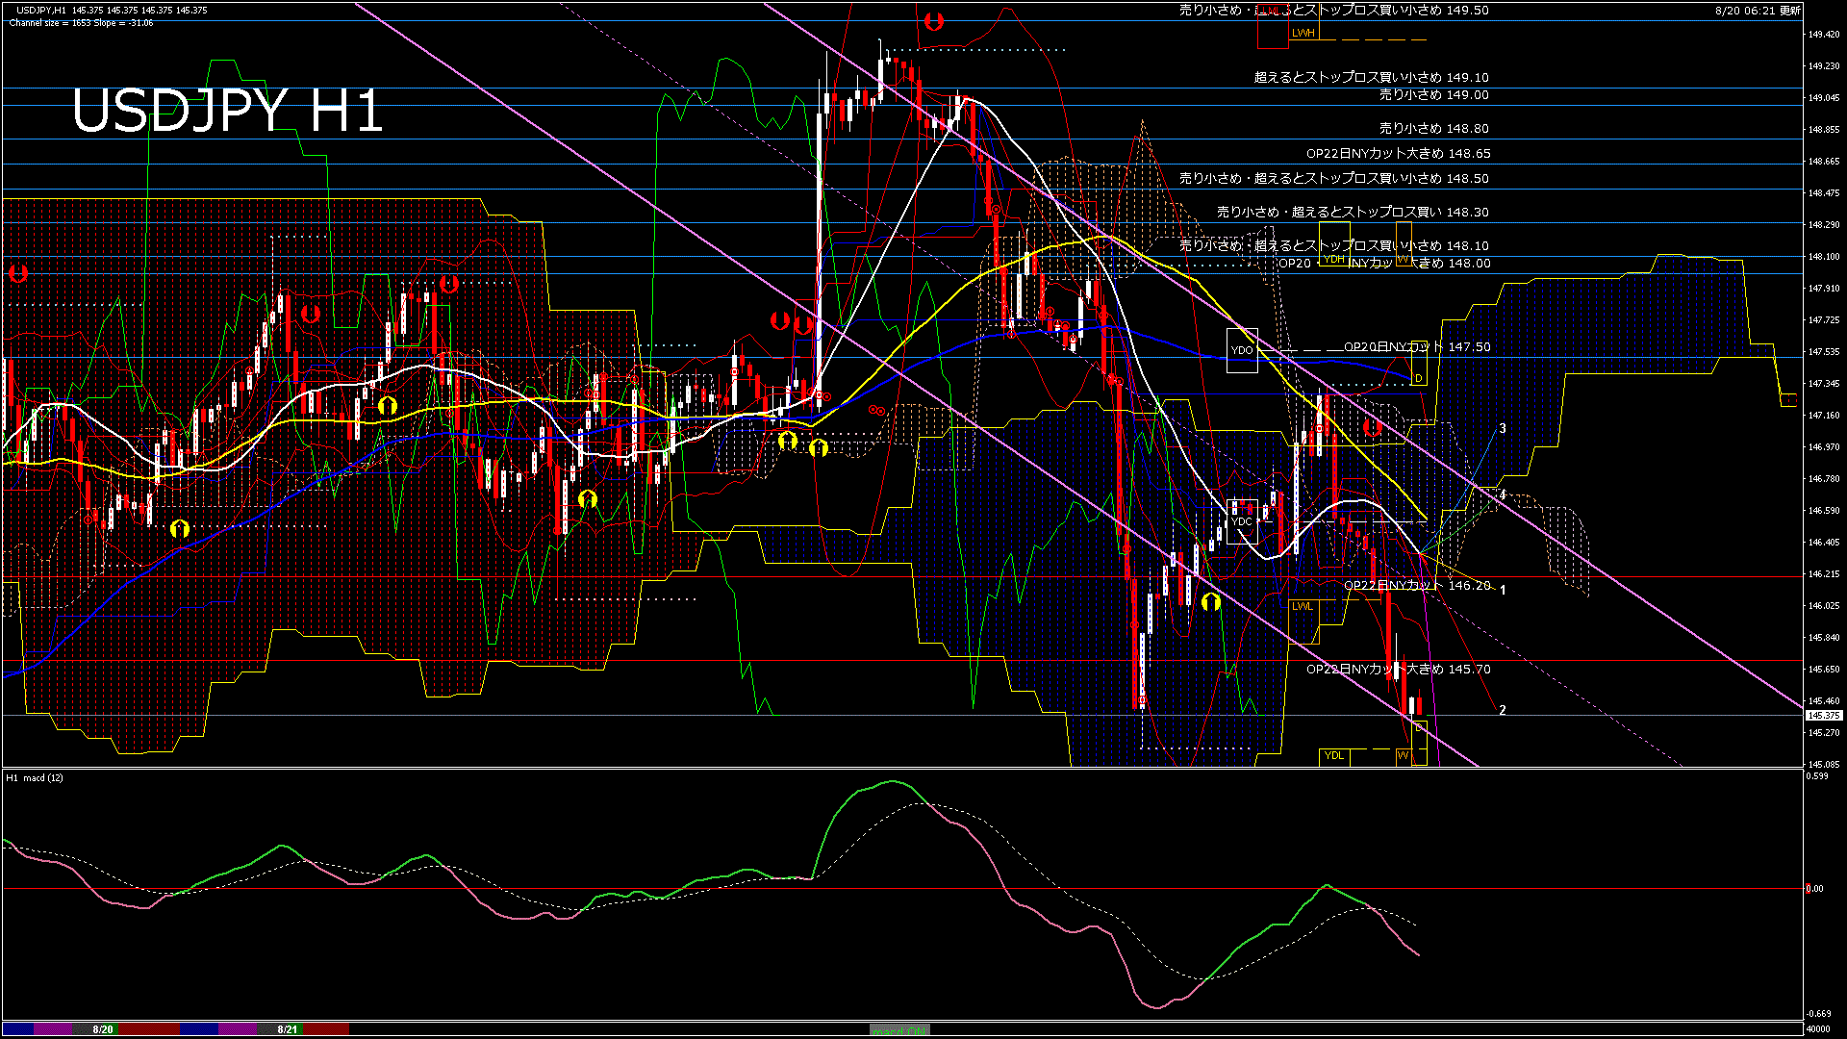Toggle the macd ON button
The width and height of the screenshot is (1847, 1039).
[x=899, y=1029]
